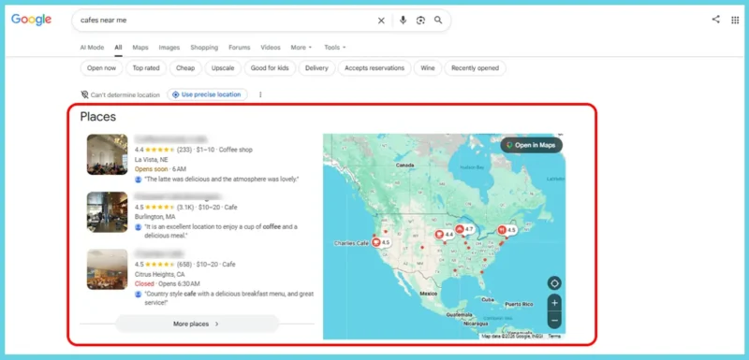Click the reviewer avatar beside latte review
Screen dimensions: 749x360
138,180
